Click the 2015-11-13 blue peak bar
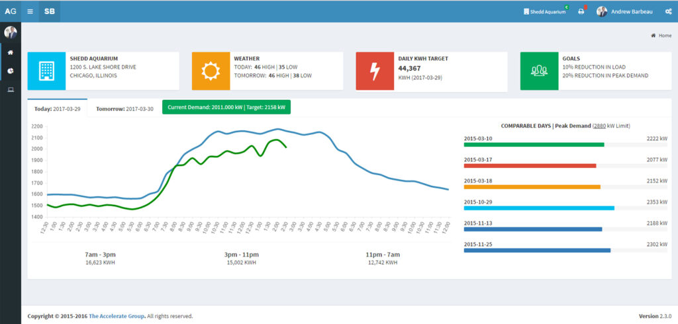Screen dimensions: 678x324 (x=533, y=229)
